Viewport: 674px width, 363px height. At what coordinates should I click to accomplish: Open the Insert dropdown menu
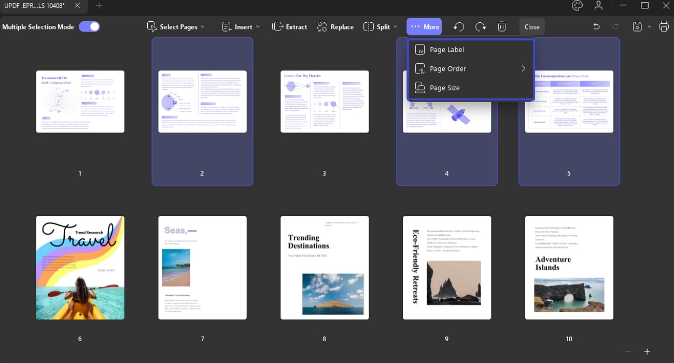(x=241, y=26)
